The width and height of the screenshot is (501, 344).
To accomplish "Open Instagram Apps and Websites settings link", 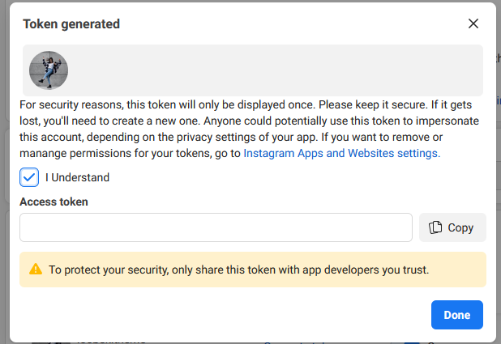I will (x=342, y=153).
